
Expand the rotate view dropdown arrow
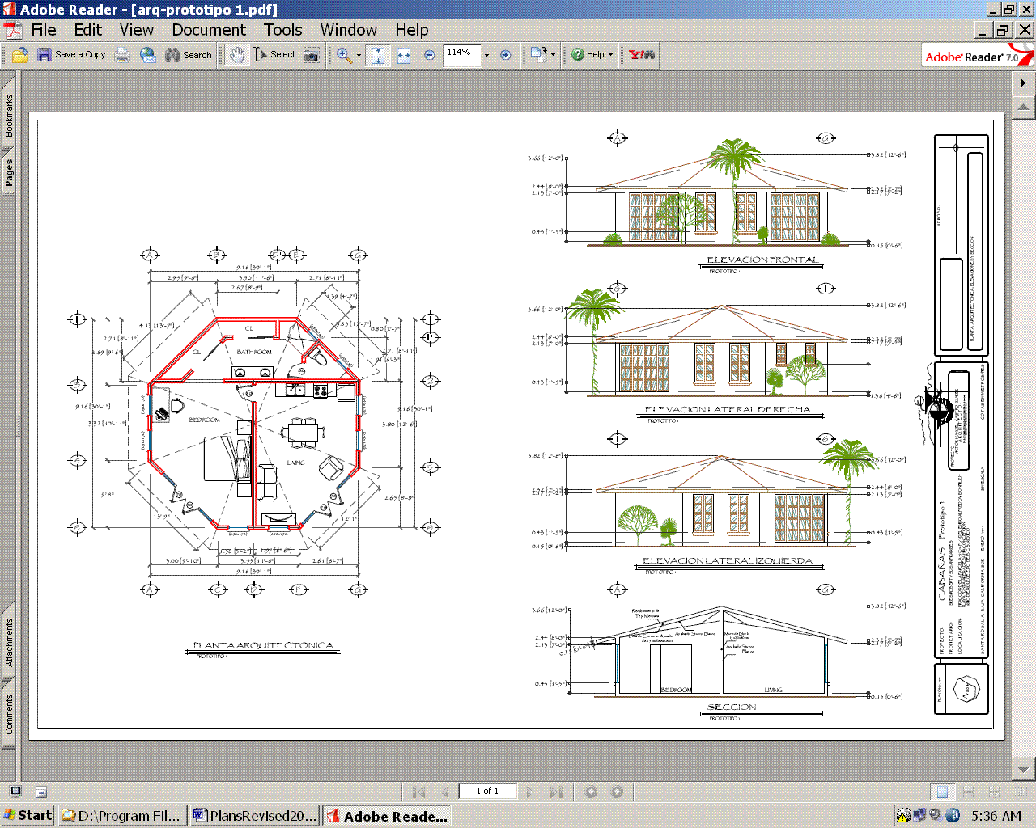click(554, 55)
